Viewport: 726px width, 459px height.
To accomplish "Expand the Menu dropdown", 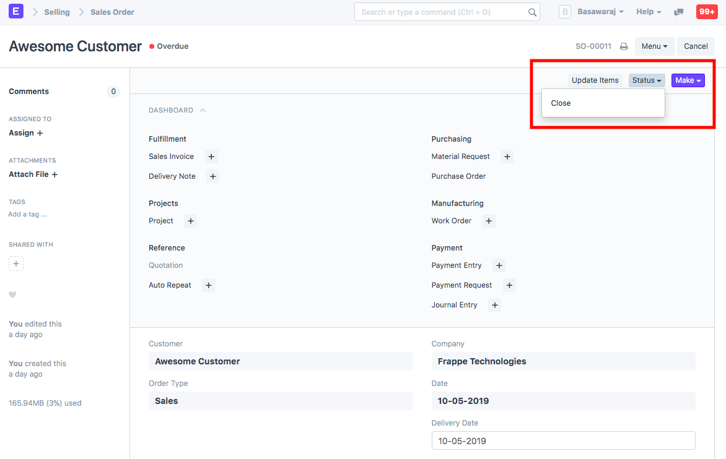I will [x=654, y=46].
